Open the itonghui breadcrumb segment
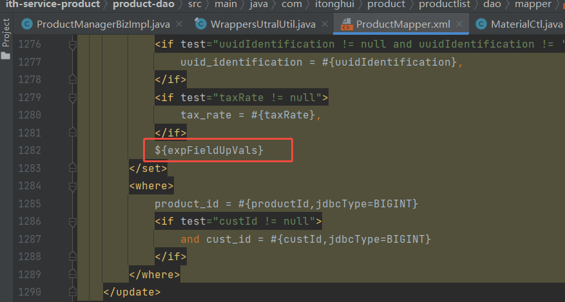This screenshot has height=302, width=565. tap(335, 5)
